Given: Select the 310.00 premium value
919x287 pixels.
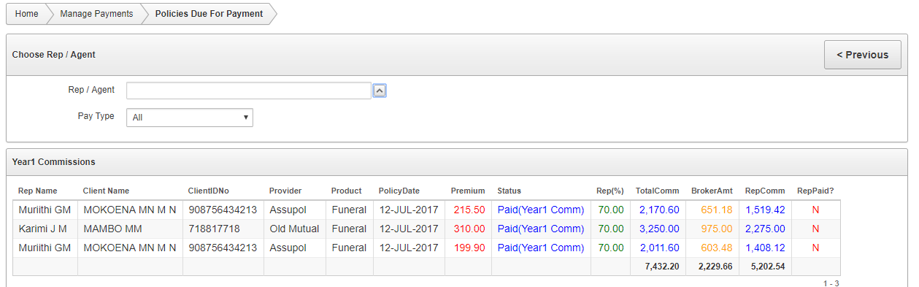Looking at the screenshot, I should point(469,229).
